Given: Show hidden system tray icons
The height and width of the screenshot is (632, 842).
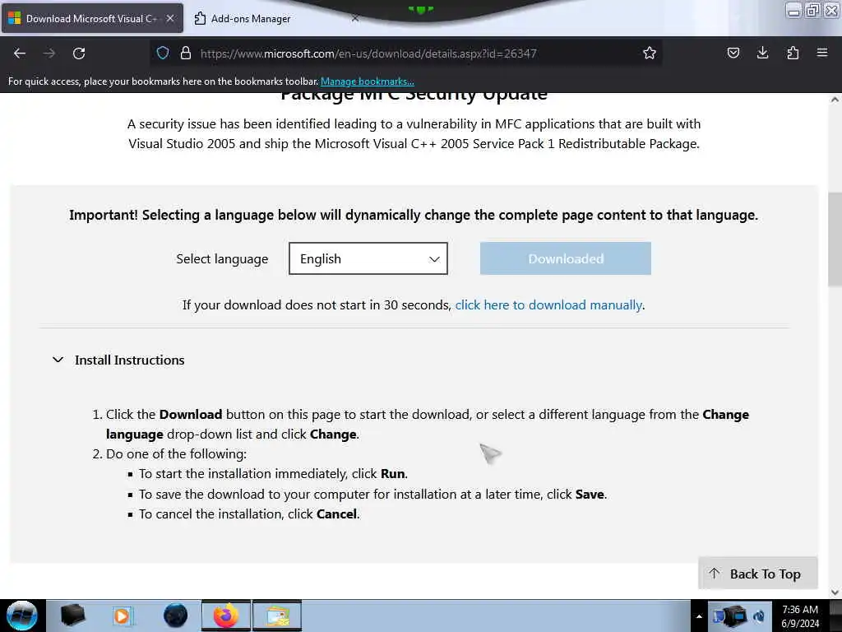Looking at the screenshot, I should pyautogui.click(x=699, y=616).
